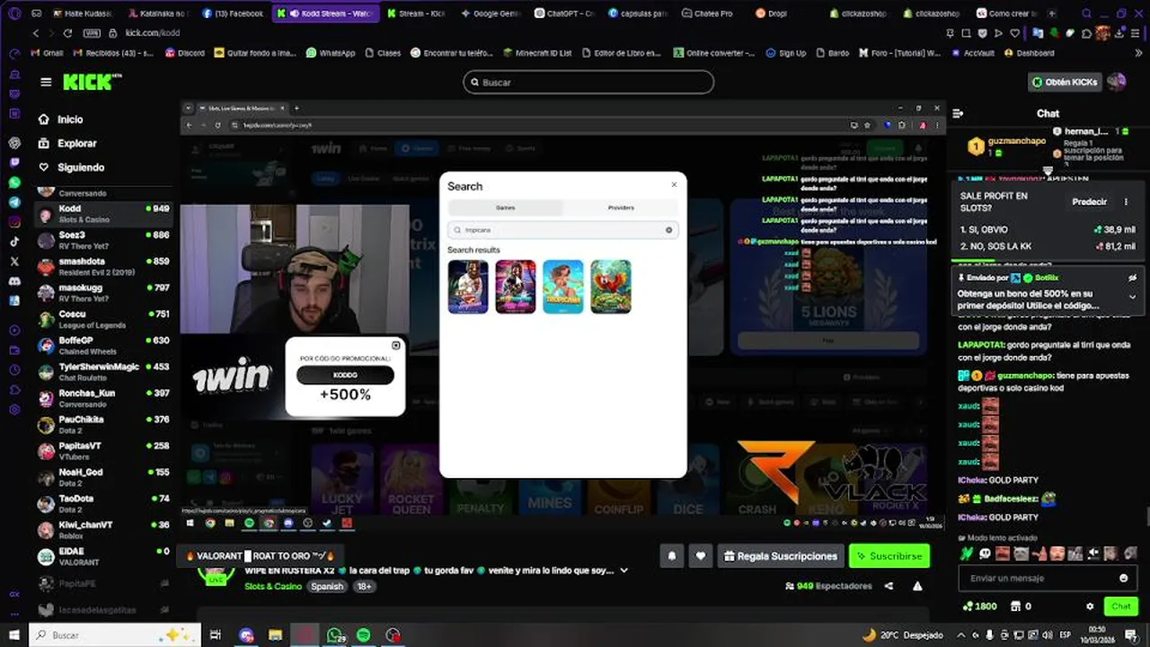The height and width of the screenshot is (647, 1150).
Task: Click the Obtén KICKs button
Action: point(1065,82)
